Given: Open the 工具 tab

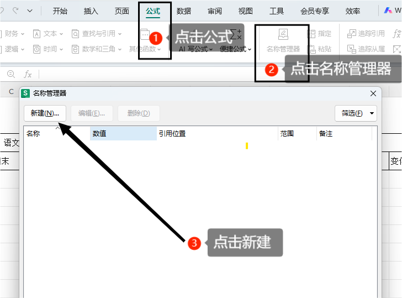Looking at the screenshot, I should point(276,11).
